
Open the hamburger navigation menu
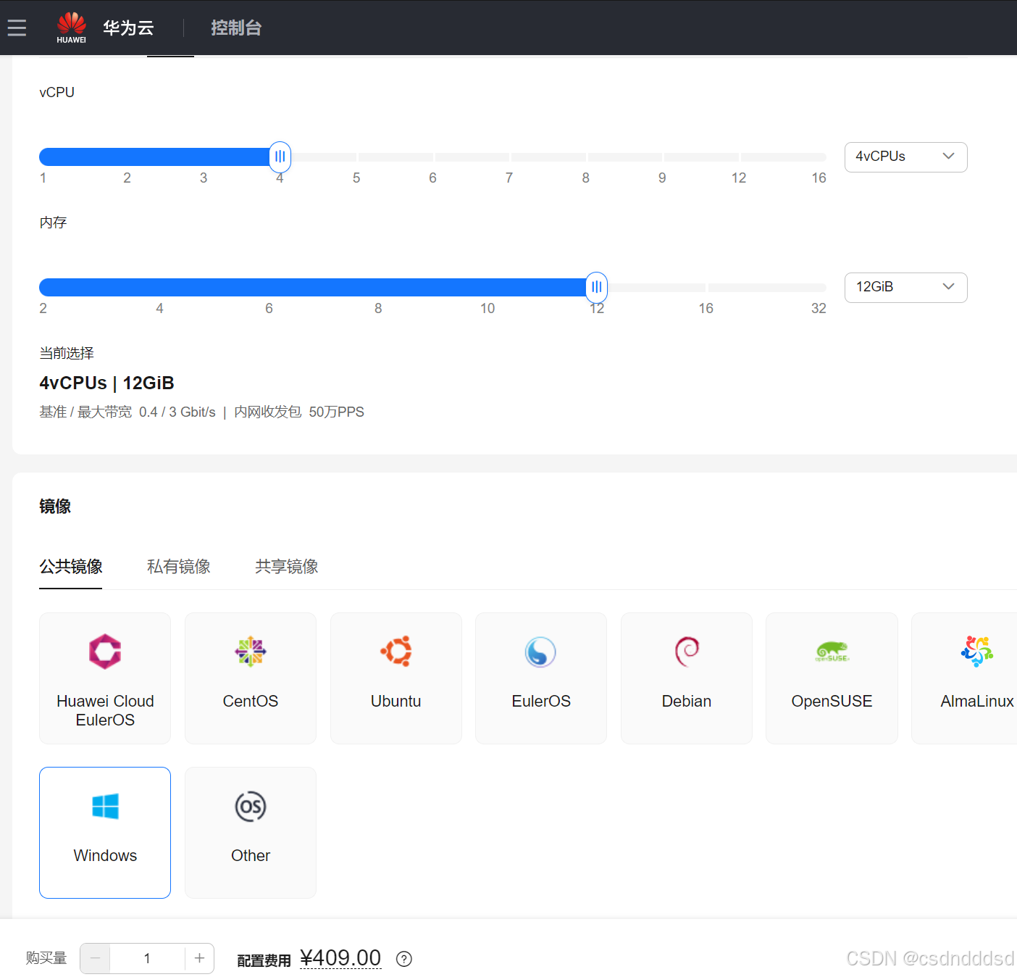pyautogui.click(x=17, y=28)
